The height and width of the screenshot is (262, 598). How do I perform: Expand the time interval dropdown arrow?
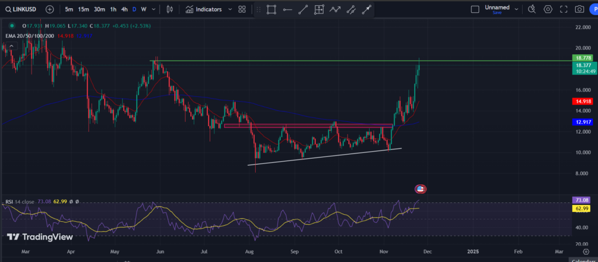tap(154, 9)
